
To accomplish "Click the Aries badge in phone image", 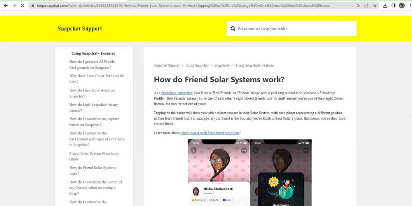I will click(x=228, y=200).
